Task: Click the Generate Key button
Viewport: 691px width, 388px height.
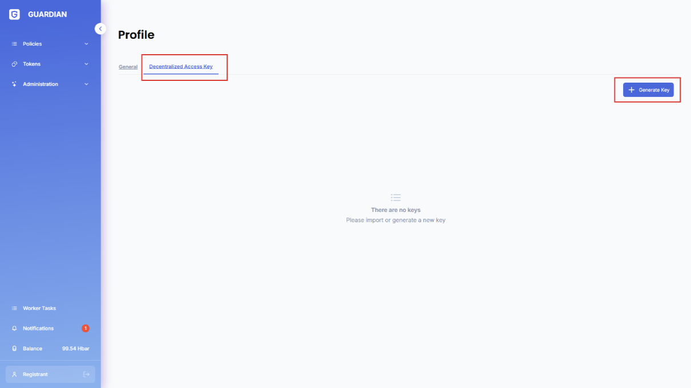Action: (x=648, y=90)
